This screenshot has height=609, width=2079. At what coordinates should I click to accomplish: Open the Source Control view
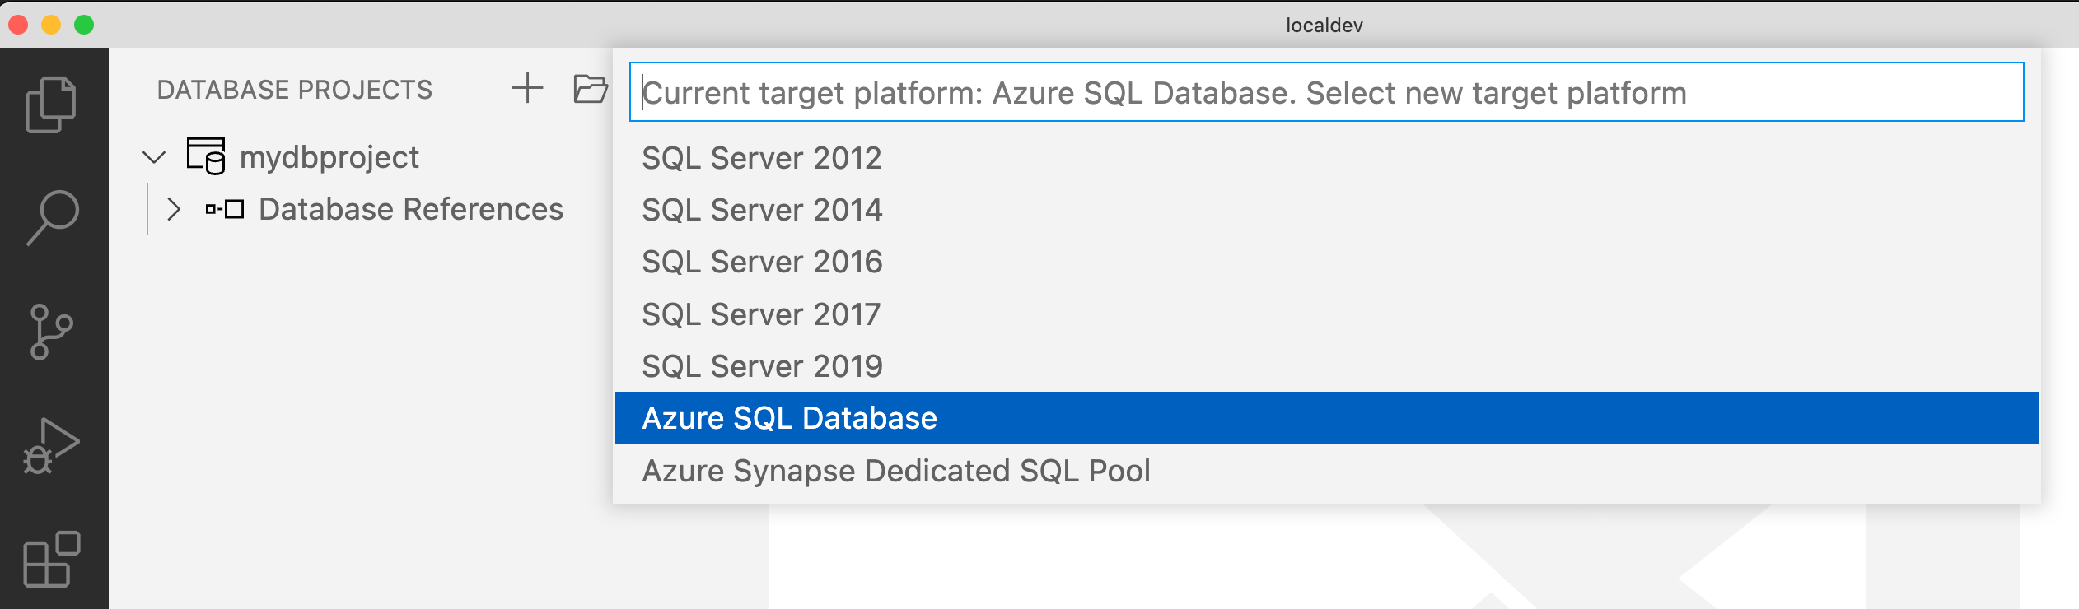(x=51, y=332)
